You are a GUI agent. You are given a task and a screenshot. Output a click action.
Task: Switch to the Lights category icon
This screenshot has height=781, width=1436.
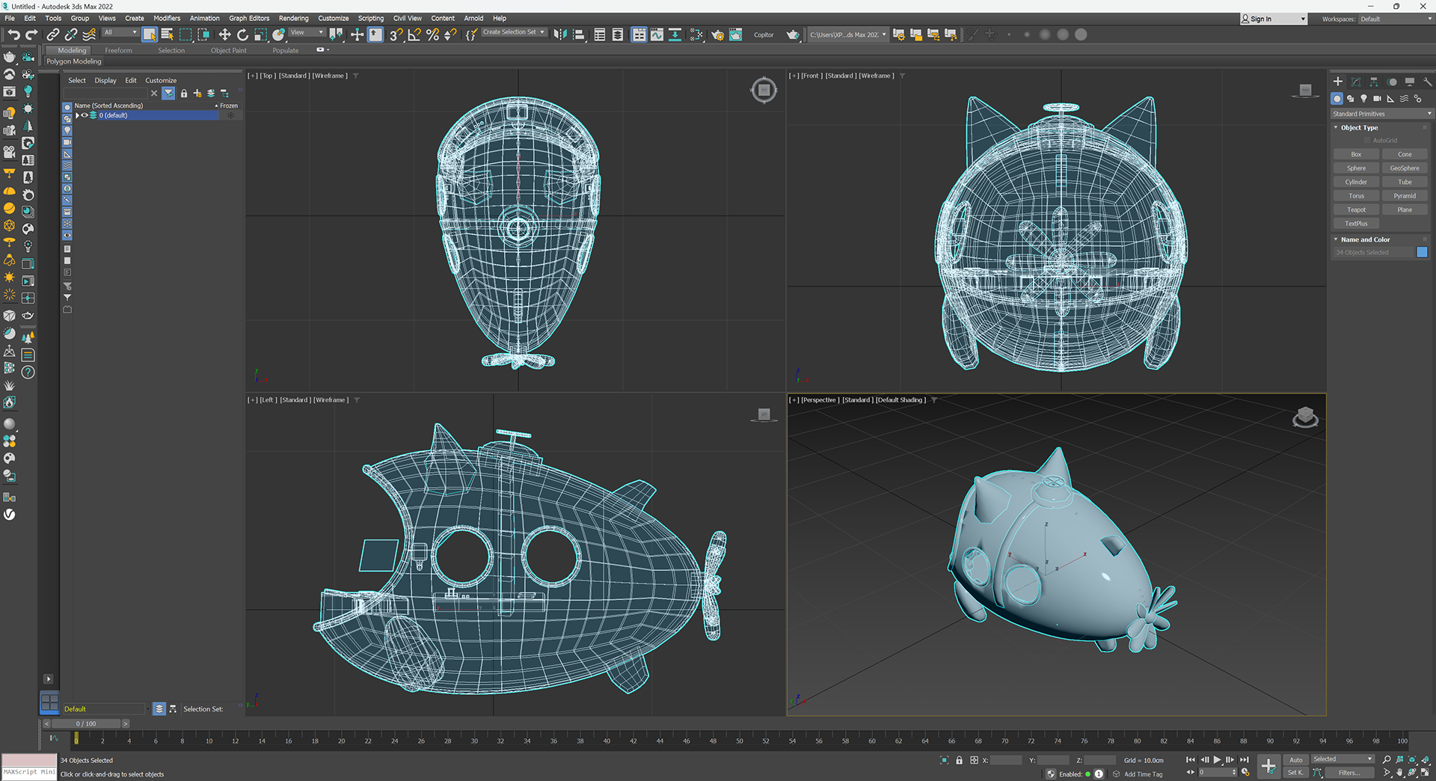1363,99
